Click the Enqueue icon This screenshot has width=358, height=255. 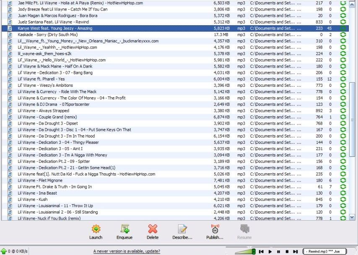click(x=125, y=229)
